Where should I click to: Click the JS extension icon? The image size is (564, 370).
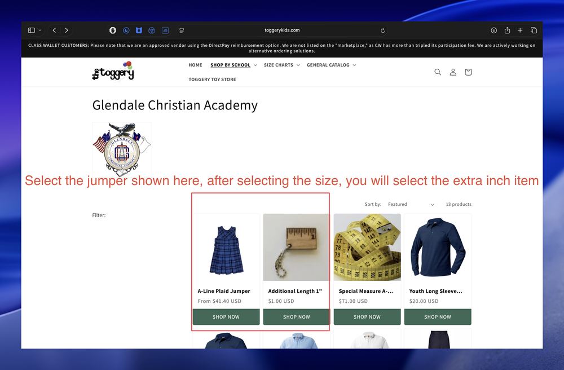[x=165, y=30]
